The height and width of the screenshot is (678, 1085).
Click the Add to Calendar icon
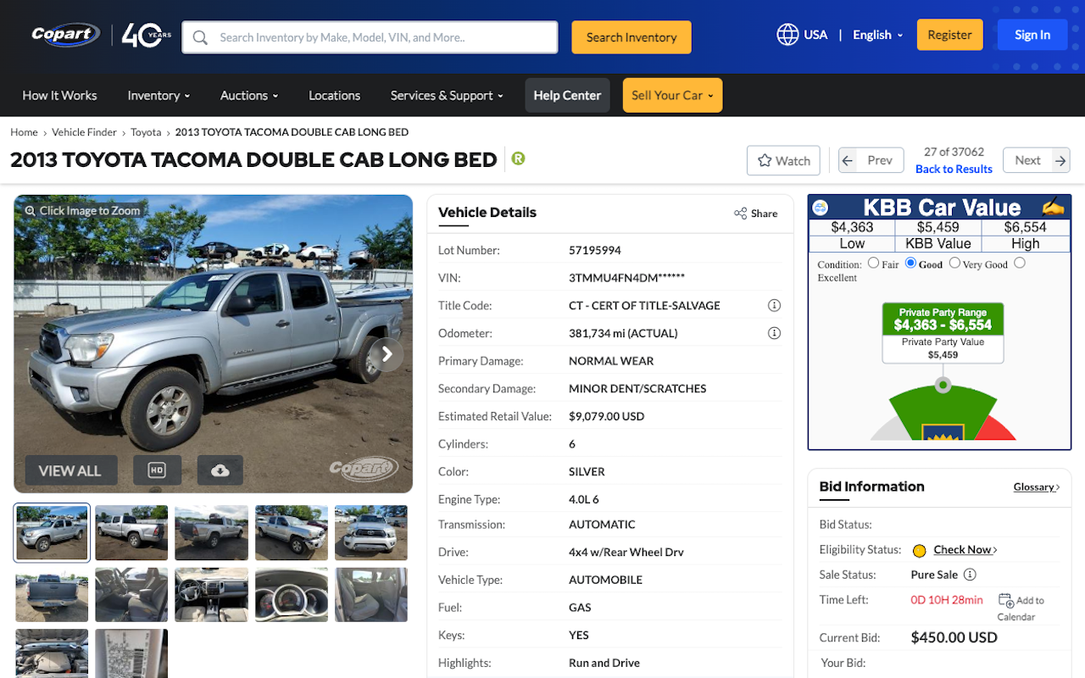pyautogui.click(x=1006, y=600)
